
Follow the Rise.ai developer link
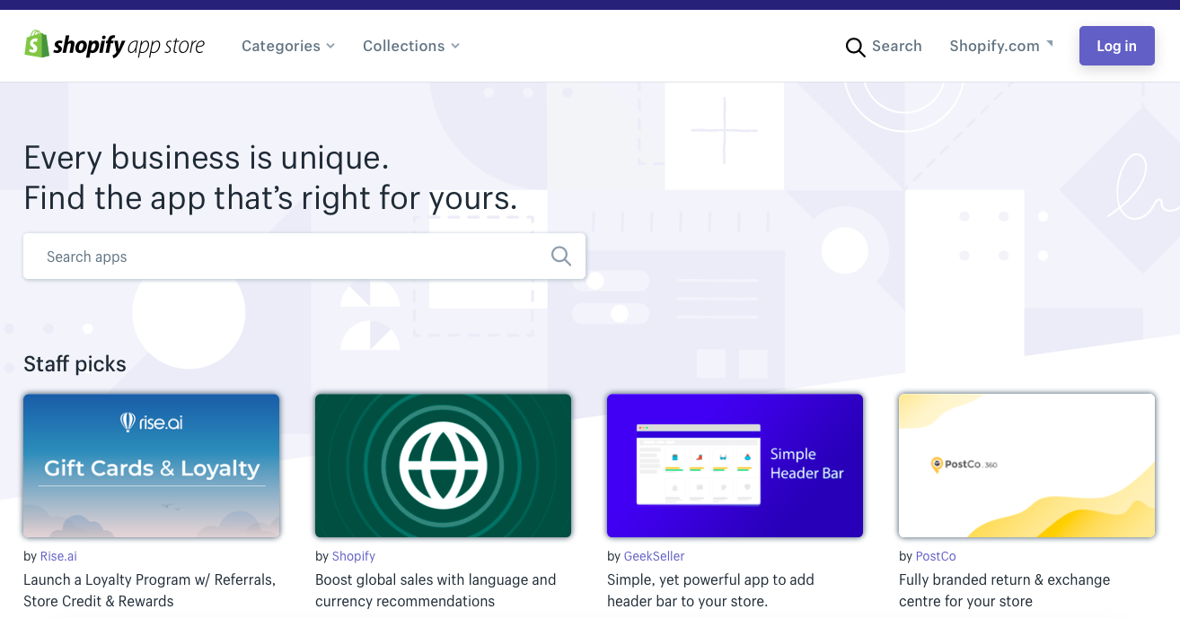click(57, 556)
